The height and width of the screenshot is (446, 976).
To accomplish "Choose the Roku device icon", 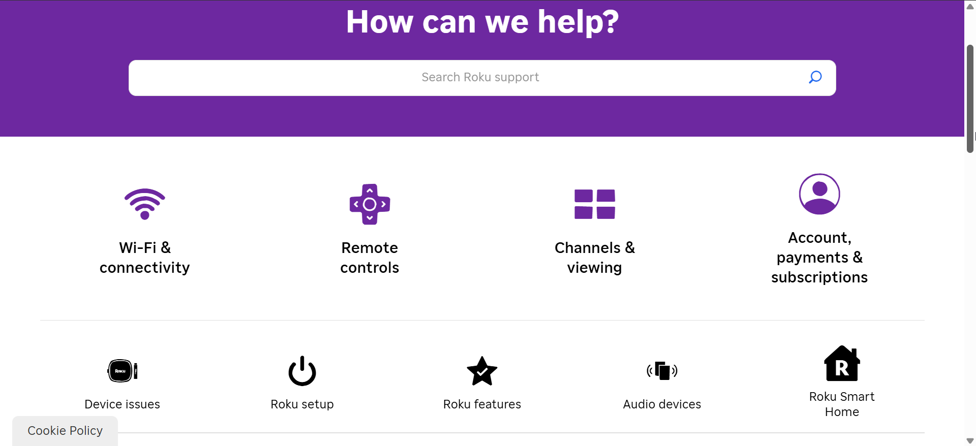I will 123,371.
